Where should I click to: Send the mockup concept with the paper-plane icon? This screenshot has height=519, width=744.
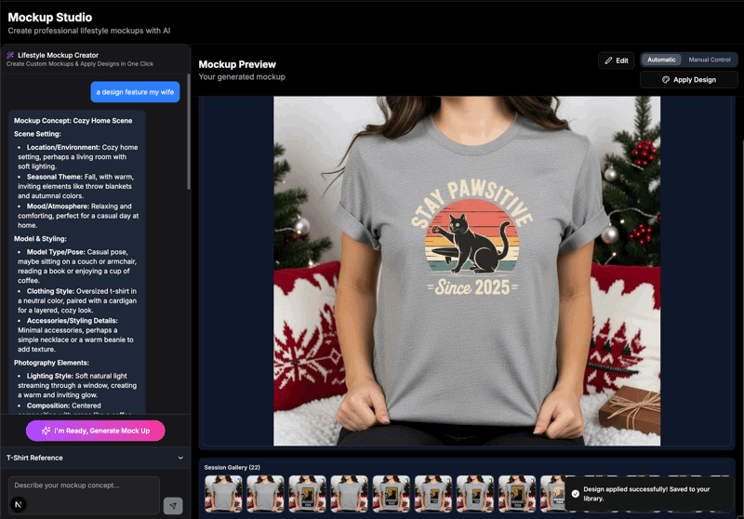[x=173, y=506]
